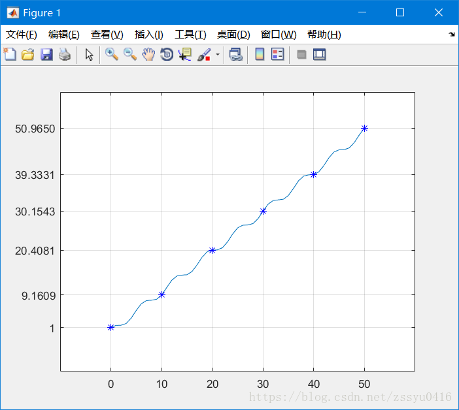Image resolution: width=459 pixels, height=410 pixels.
Task: Open the 窗口(W) menu
Action: click(279, 35)
